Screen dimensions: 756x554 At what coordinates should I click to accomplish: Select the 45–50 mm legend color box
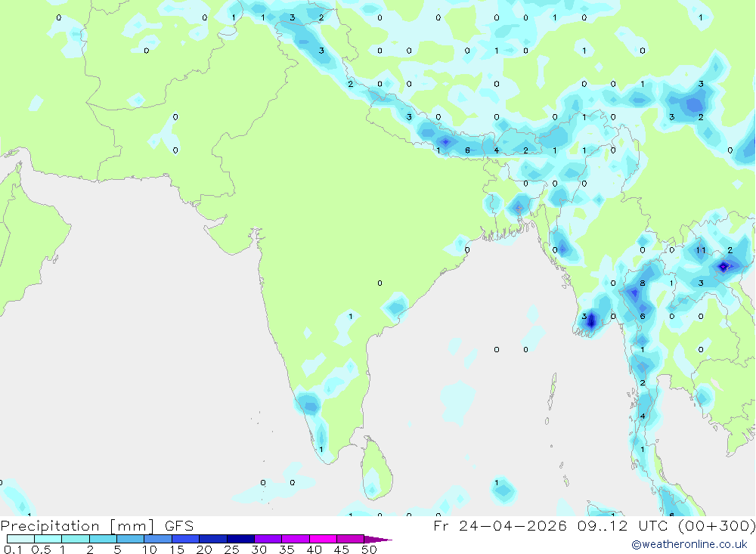point(351,539)
